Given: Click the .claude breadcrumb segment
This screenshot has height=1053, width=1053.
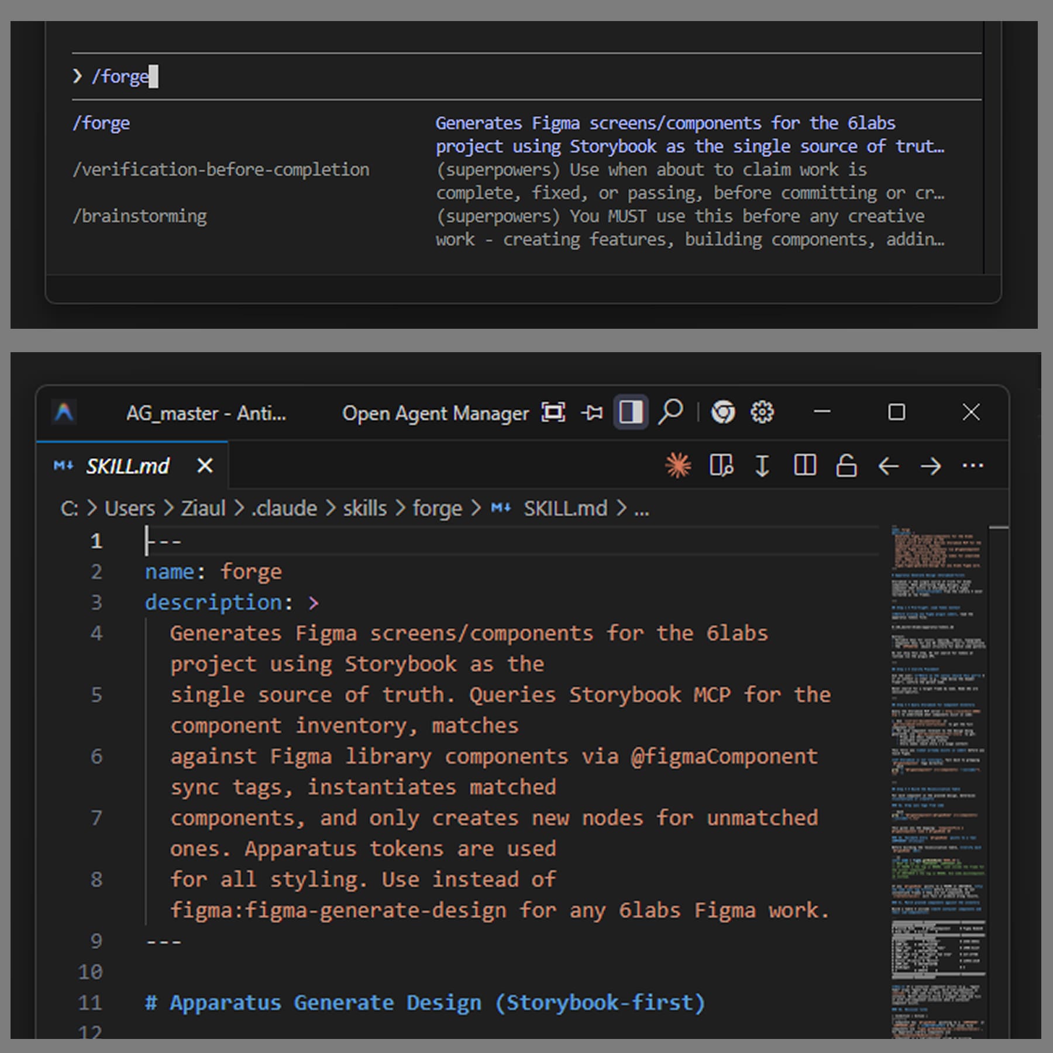Looking at the screenshot, I should point(284,508).
